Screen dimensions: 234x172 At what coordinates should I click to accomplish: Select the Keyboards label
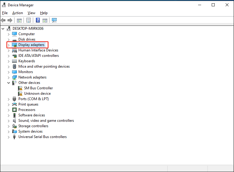point(27,61)
